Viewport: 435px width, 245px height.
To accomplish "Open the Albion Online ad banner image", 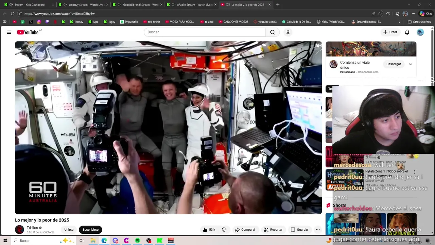I will point(371,49).
